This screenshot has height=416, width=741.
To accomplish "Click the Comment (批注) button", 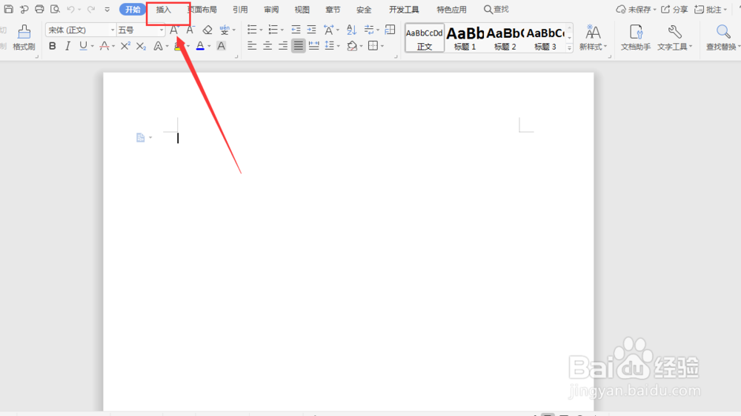I will point(711,9).
